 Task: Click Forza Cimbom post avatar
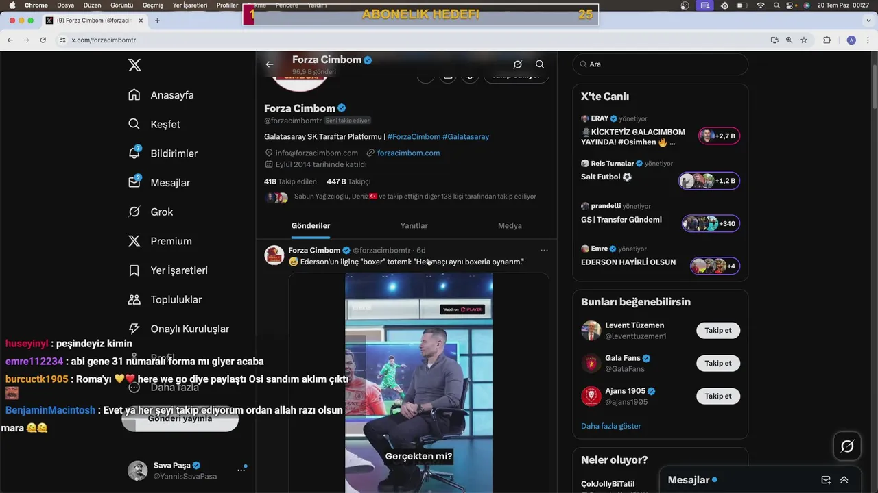point(274,255)
